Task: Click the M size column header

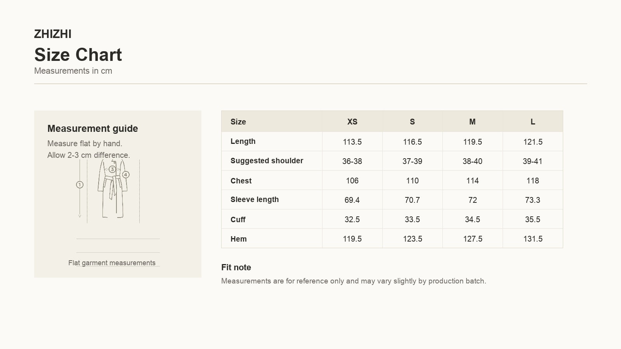Action: click(472, 121)
